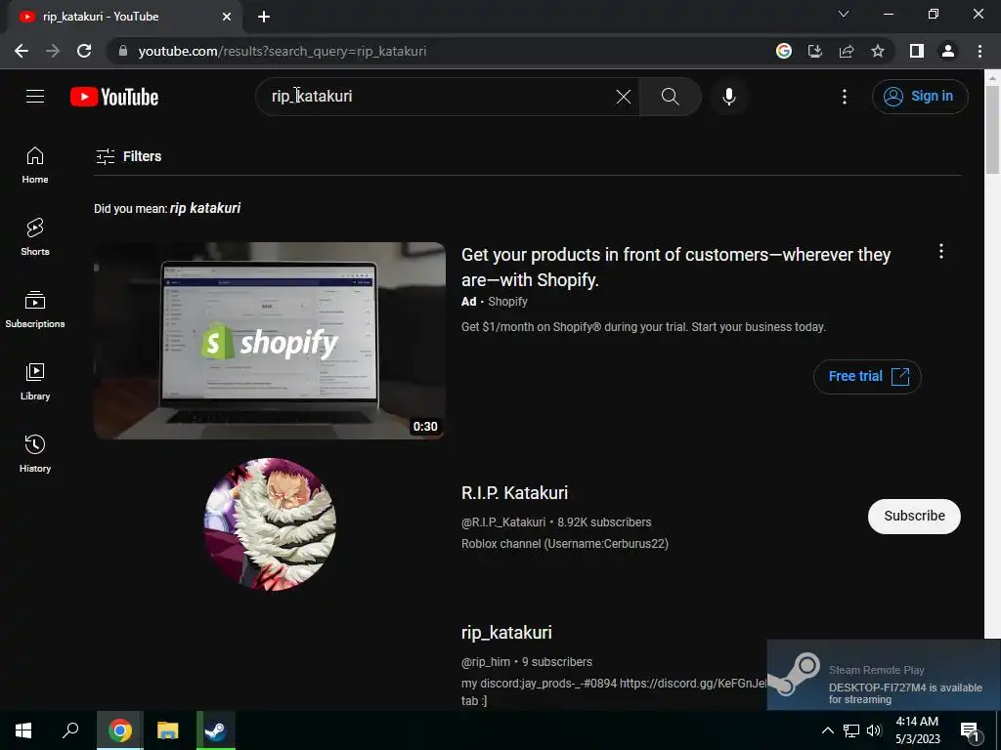Click the magnifier search button
The height and width of the screenshot is (750, 1001).
pyautogui.click(x=671, y=97)
